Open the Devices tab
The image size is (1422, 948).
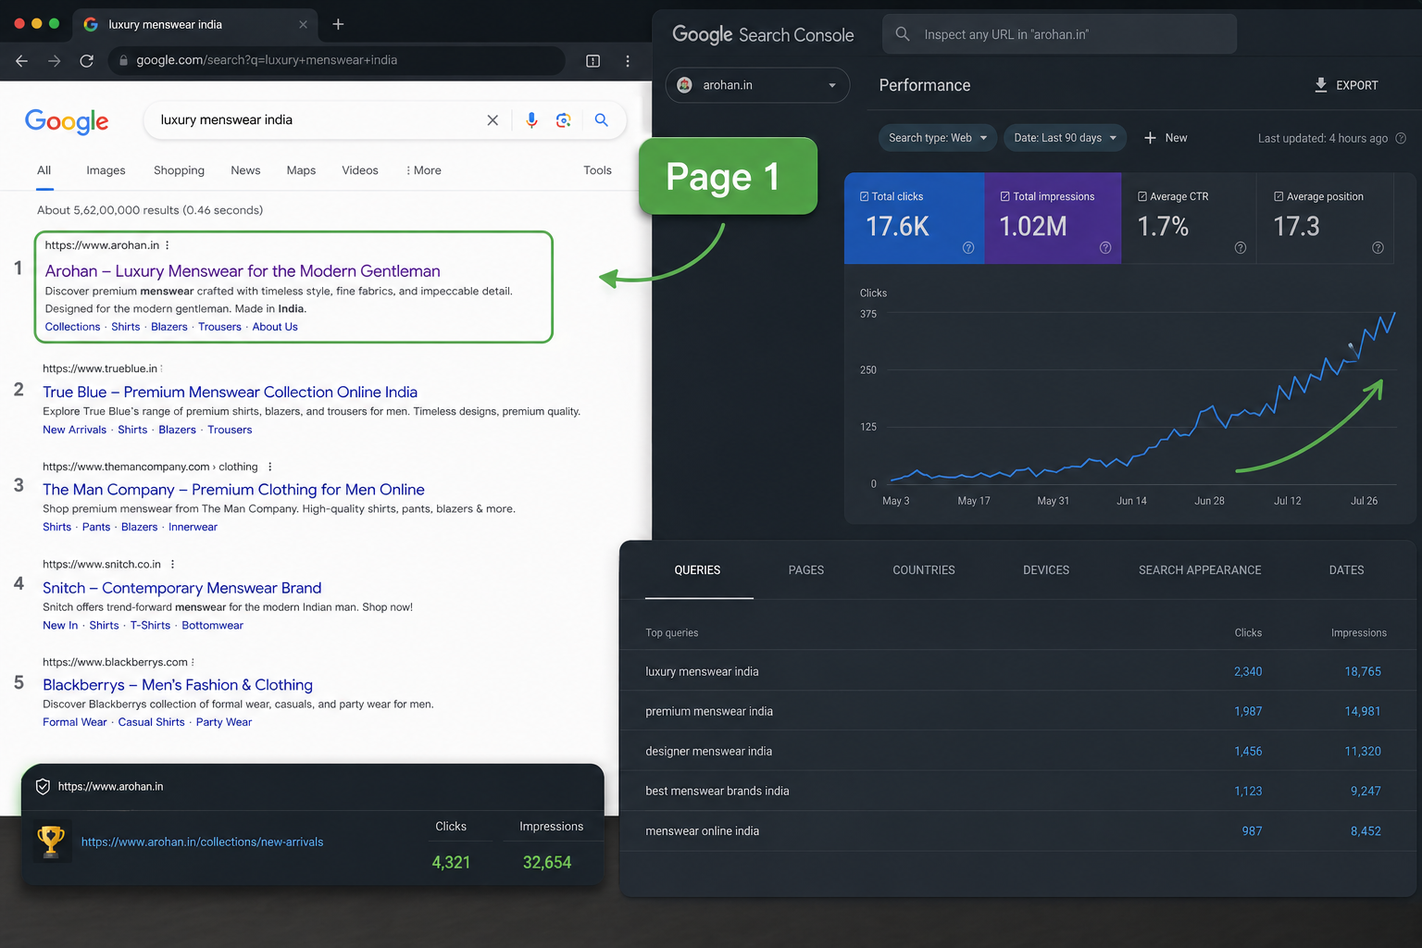(1046, 570)
